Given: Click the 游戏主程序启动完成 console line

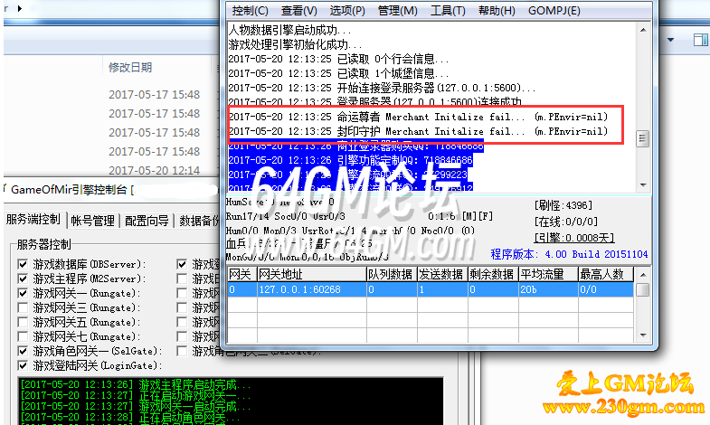Looking at the screenshot, I should (136, 384).
